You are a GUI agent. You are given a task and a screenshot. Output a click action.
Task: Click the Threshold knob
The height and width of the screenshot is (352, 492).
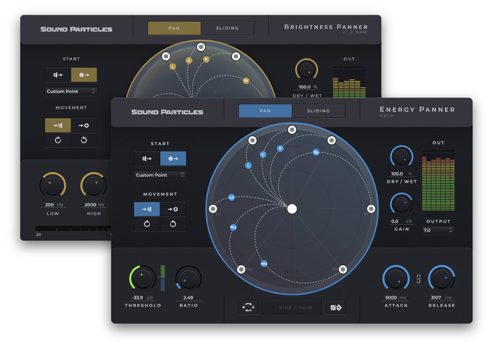click(142, 278)
